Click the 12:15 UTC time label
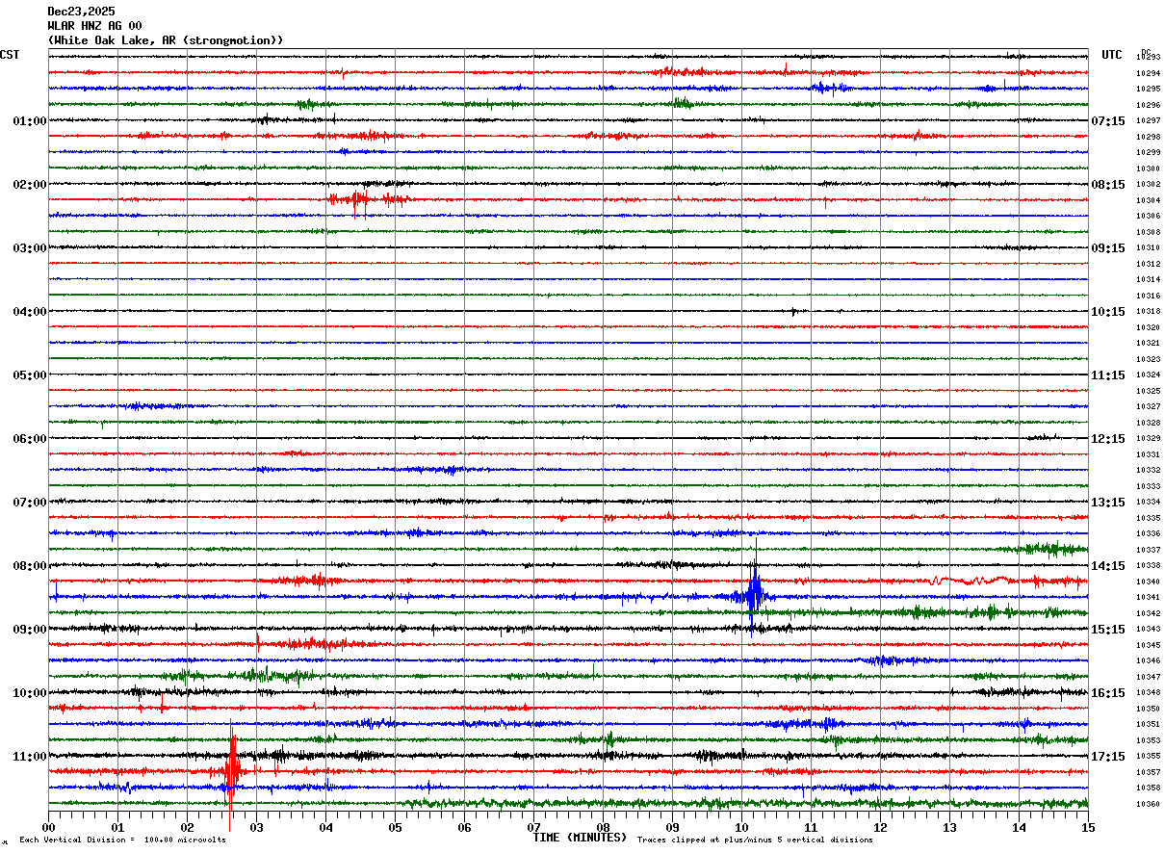 (1108, 439)
